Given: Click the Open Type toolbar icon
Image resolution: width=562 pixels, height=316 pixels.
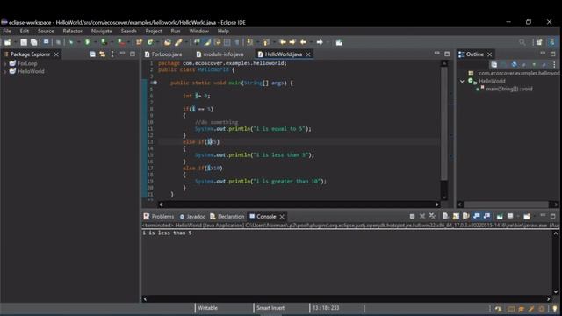Looking at the screenshot, I should click(168, 43).
